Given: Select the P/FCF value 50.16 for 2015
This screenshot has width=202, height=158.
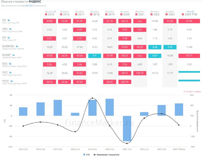Looking at the screenshot, I should coord(49,82).
